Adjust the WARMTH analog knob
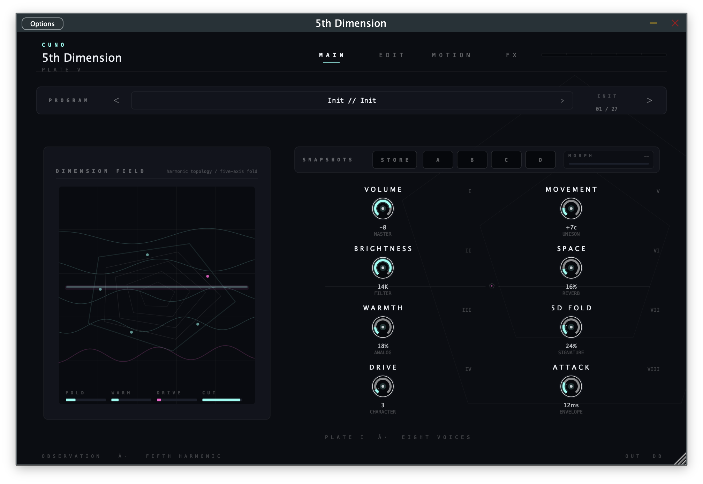Image resolution: width=703 pixels, height=484 pixels. (383, 327)
